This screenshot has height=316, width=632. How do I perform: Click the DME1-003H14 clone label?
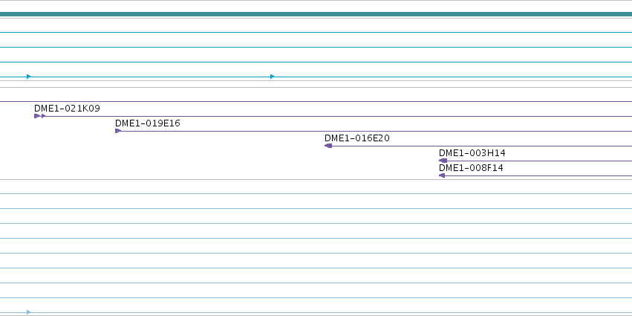472,153
